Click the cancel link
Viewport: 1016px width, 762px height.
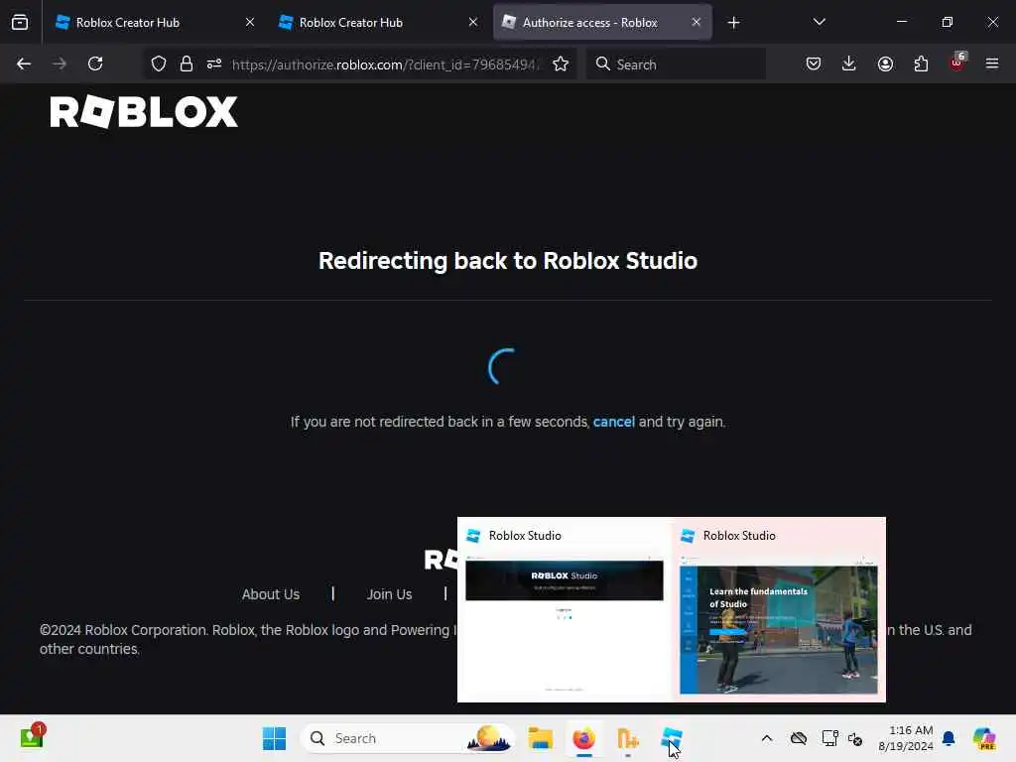point(613,422)
